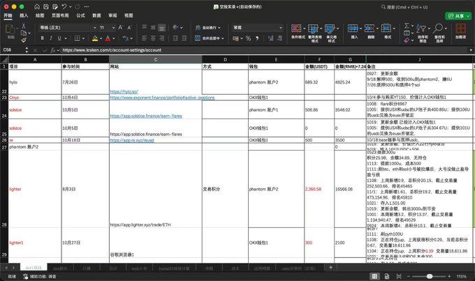Image resolution: width=475 pixels, height=281 pixels.
Task: Decrease font size with smaller A icon
Action: tap(129, 27)
